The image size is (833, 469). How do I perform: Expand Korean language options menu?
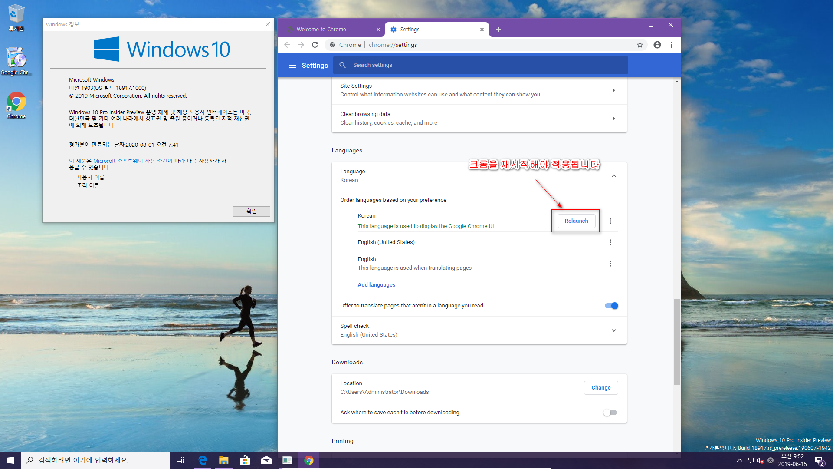point(610,221)
